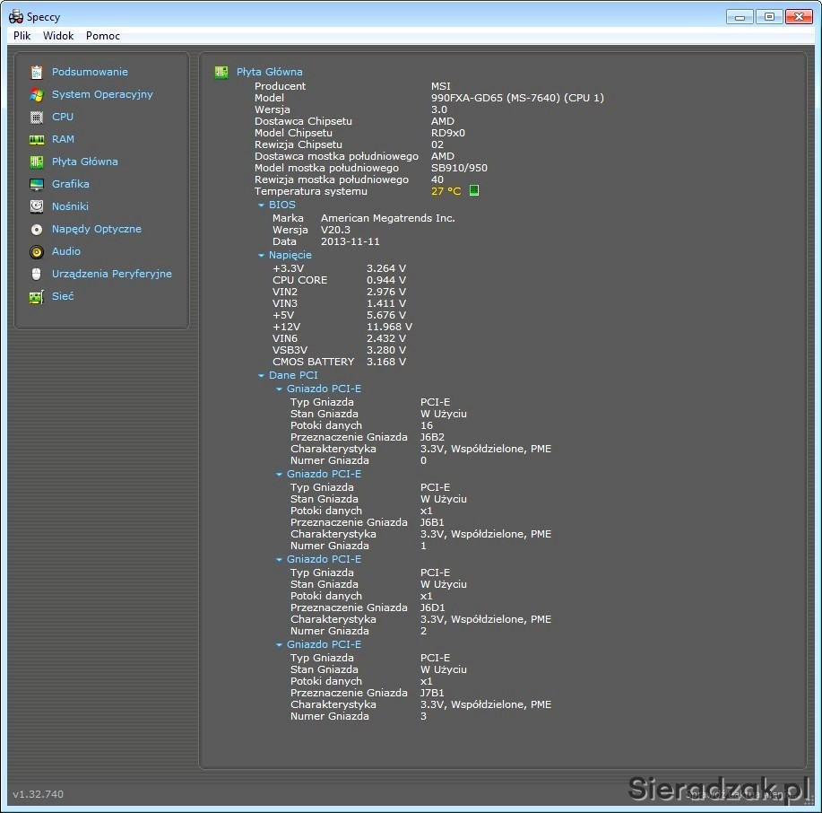Select the Temperatura systemu label
Image resolution: width=822 pixels, height=813 pixels.
311,191
